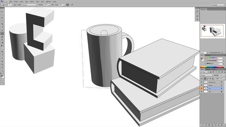Open the tool preset picker arrow

(x=6, y=5)
